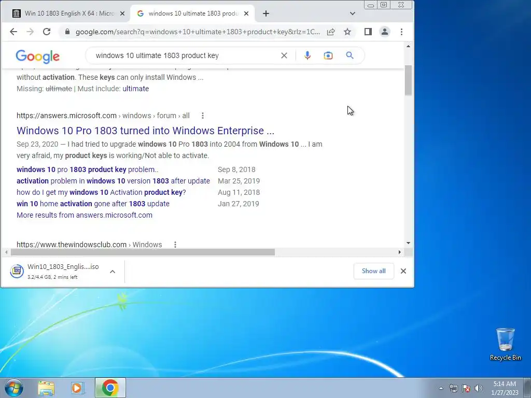The width and height of the screenshot is (531, 398).
Task: Show hidden system tray icons
Action: (441, 388)
